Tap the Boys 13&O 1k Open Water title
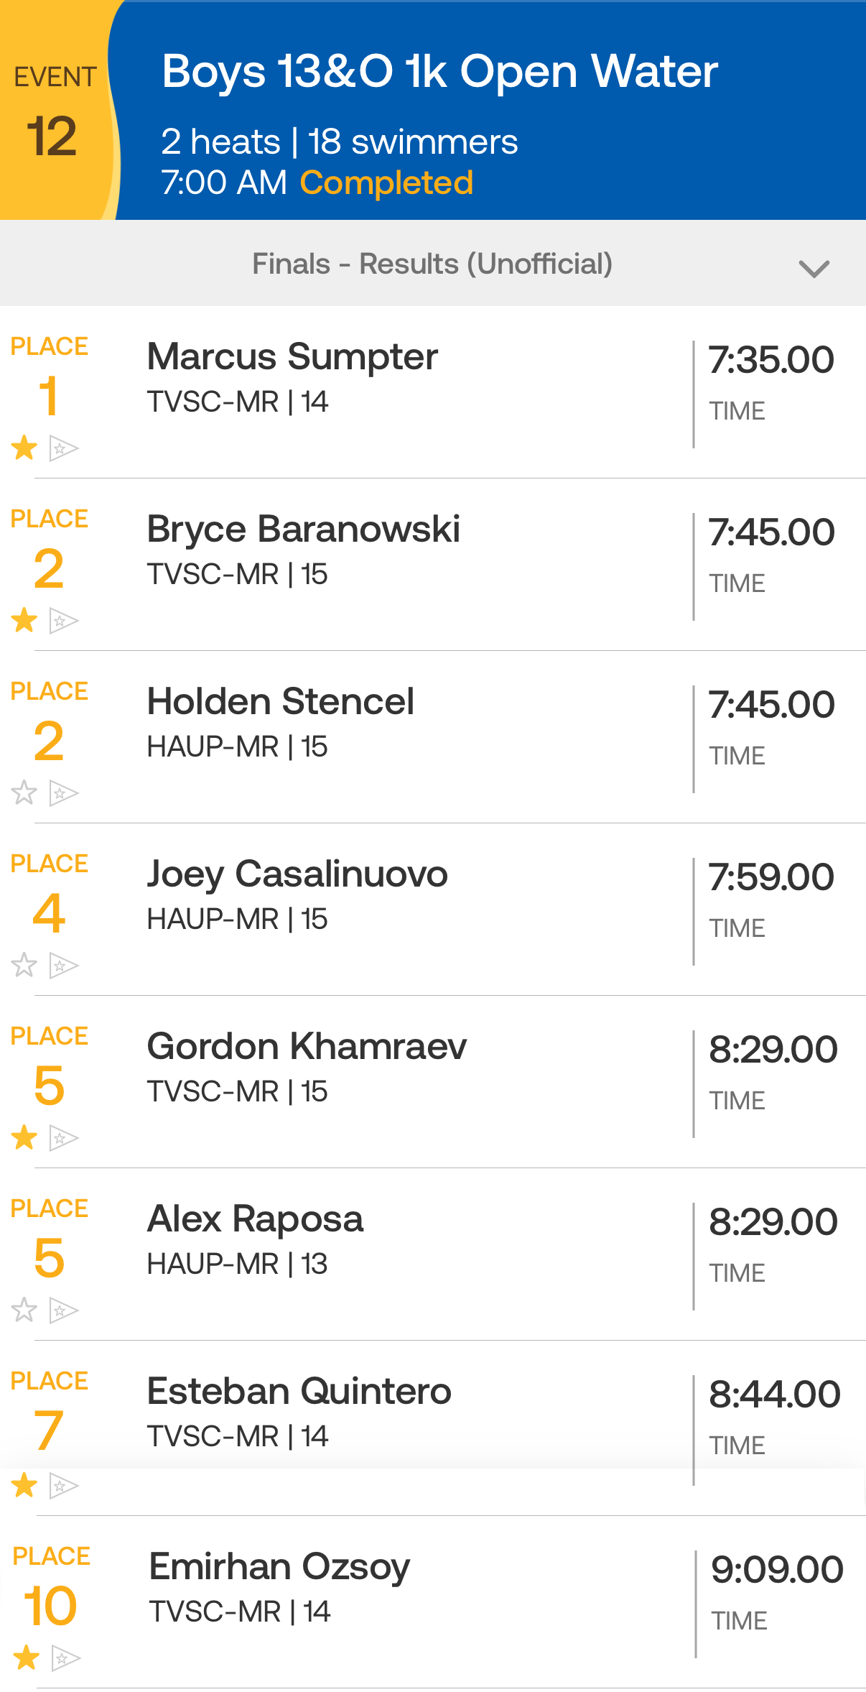 [439, 72]
